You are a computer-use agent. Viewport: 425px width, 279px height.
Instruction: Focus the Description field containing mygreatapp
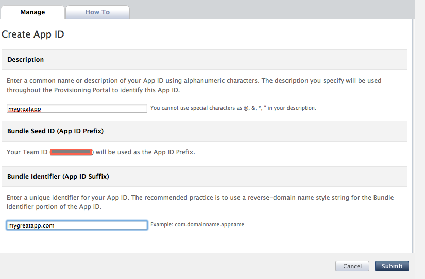tap(77, 108)
